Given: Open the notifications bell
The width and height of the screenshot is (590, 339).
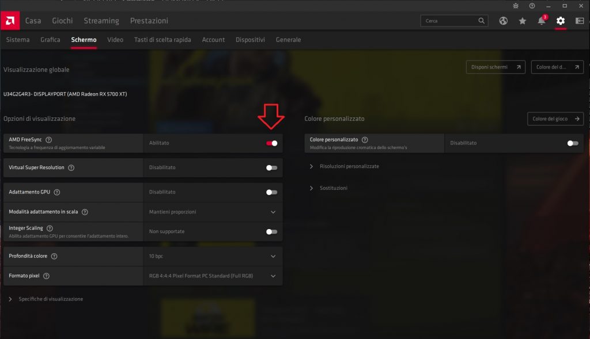Looking at the screenshot, I should [x=542, y=21].
